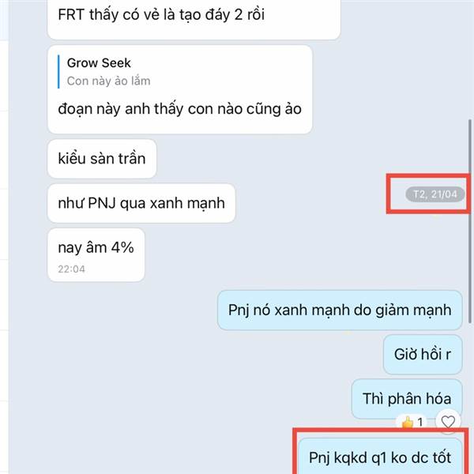The width and height of the screenshot is (474, 474).
Task: Jump to quoted text 'Con này ảo lắm'
Action: [x=108, y=81]
